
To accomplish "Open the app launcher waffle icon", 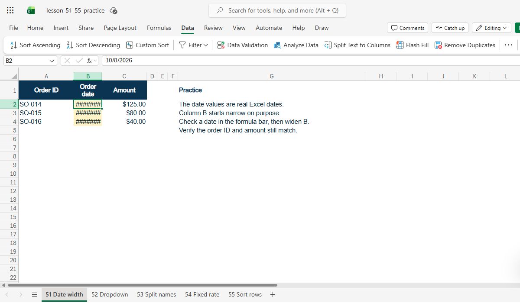I will [10, 10].
